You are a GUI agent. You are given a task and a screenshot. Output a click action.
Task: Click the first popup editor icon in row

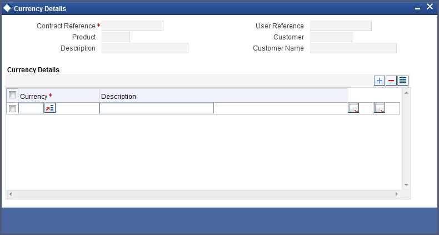point(353,108)
